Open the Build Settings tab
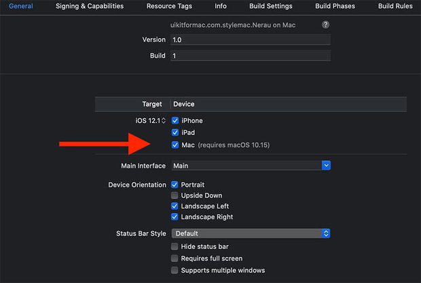 pyautogui.click(x=271, y=6)
